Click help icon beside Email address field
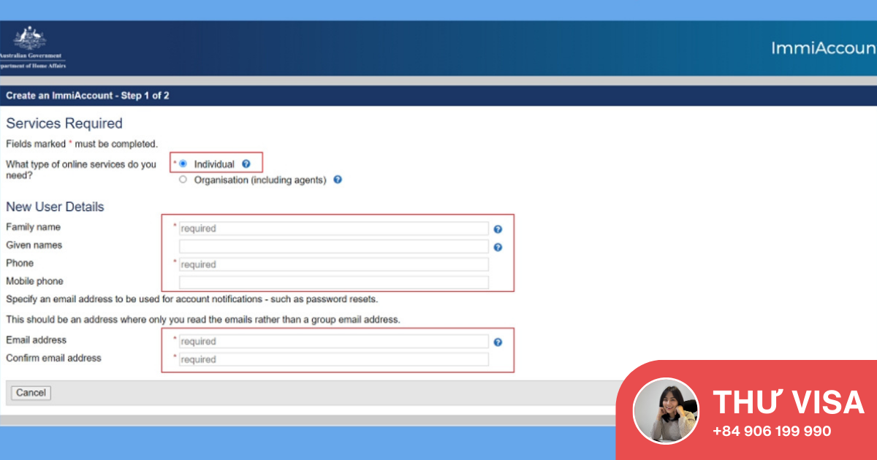This screenshot has width=877, height=460. point(498,342)
